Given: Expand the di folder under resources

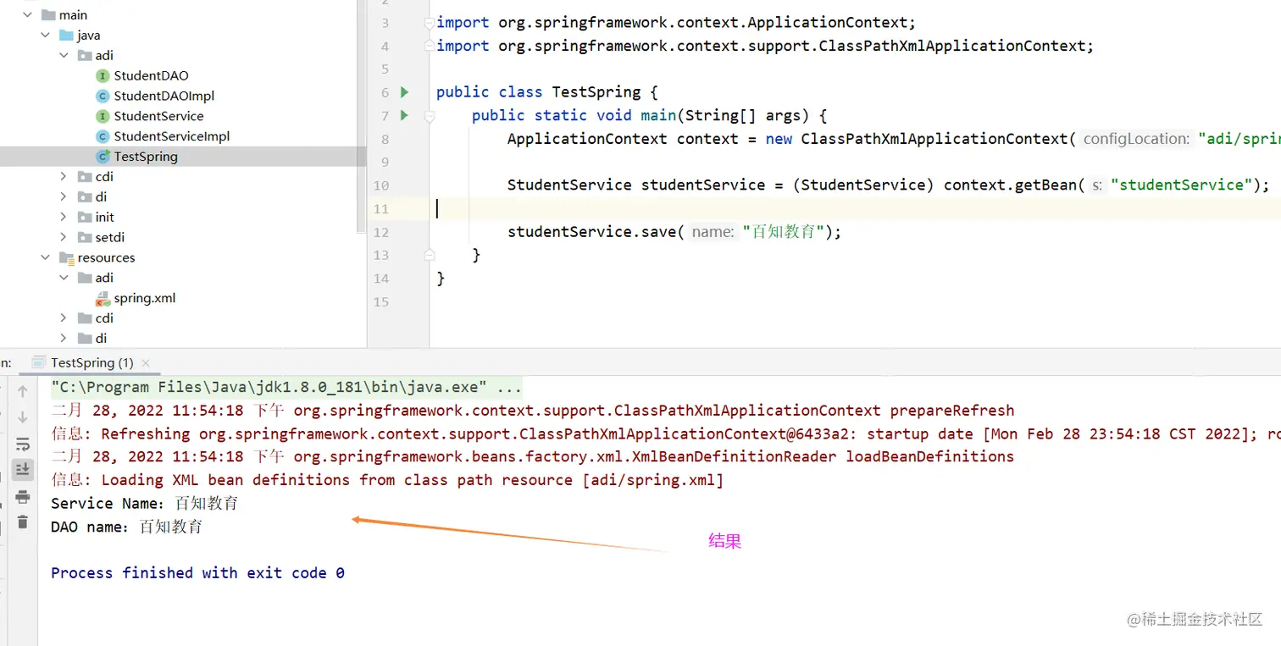Looking at the screenshot, I should 64,339.
